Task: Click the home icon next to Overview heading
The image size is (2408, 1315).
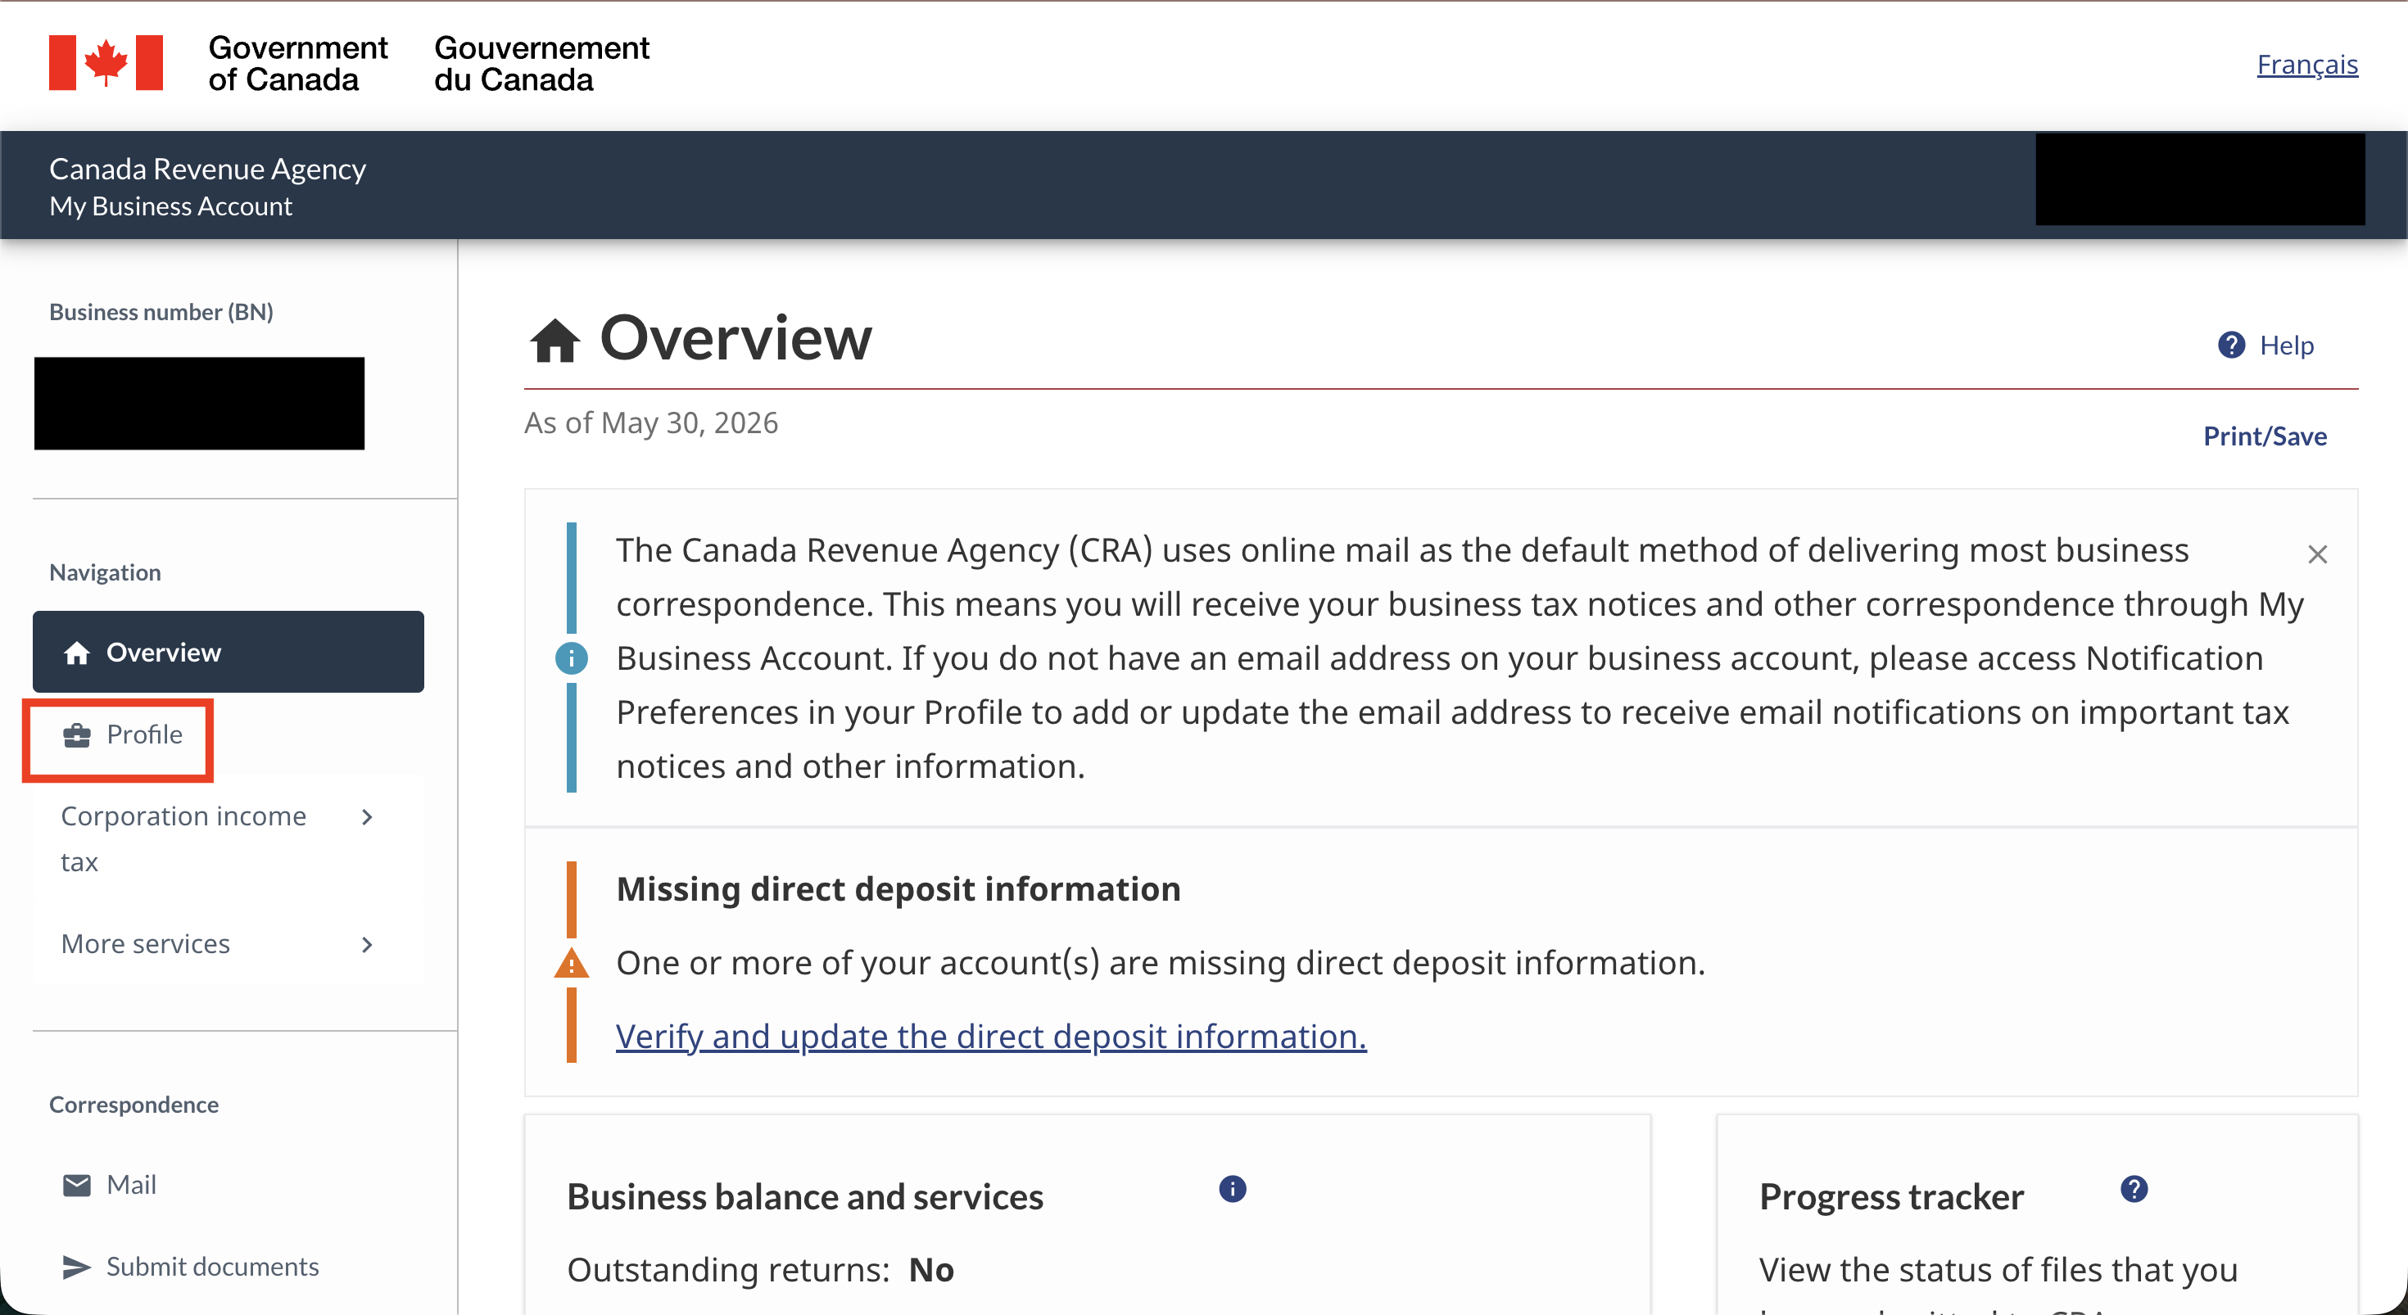Action: [555, 340]
